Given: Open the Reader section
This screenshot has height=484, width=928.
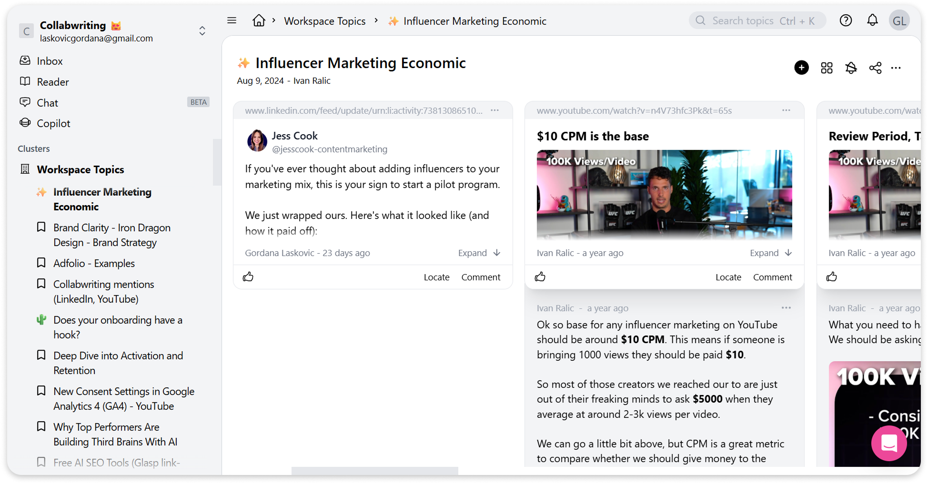Looking at the screenshot, I should point(52,81).
